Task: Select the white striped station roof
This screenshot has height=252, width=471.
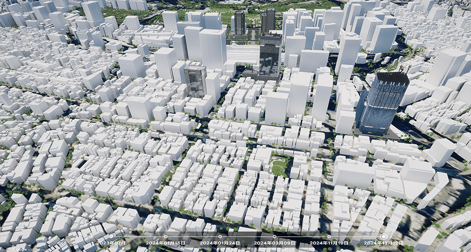Action: [x=243, y=54]
